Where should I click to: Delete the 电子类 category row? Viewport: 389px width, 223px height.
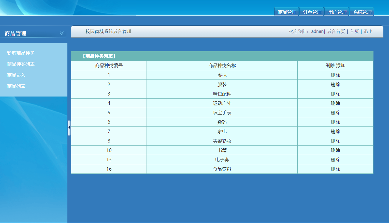coord(335,160)
